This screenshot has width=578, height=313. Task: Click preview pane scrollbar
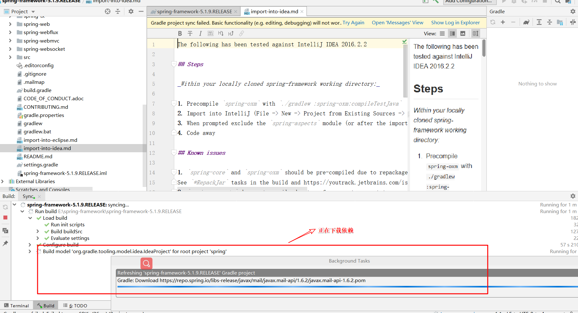click(484, 48)
